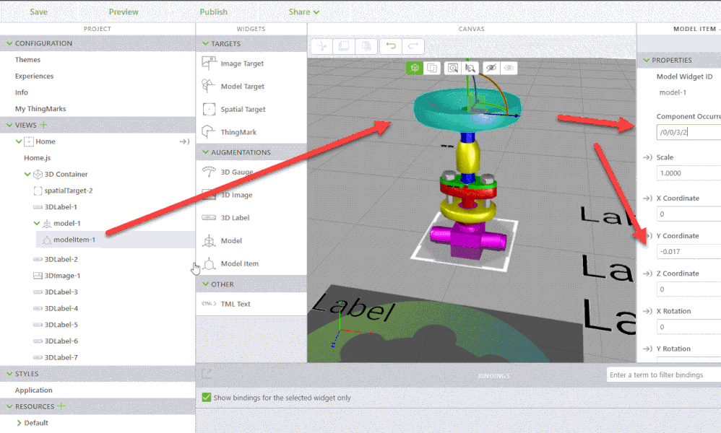
Task: Click the Paste icon in canvas toolbar
Action: (366, 46)
